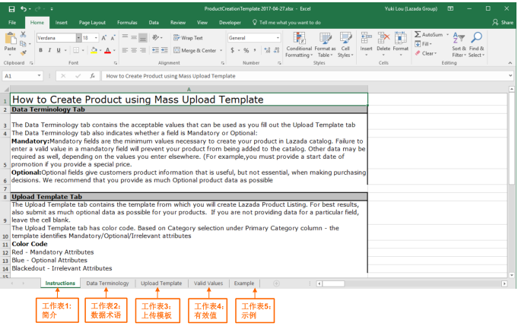Click the AutoSum sigma icon
The image size is (518, 326).
click(418, 35)
